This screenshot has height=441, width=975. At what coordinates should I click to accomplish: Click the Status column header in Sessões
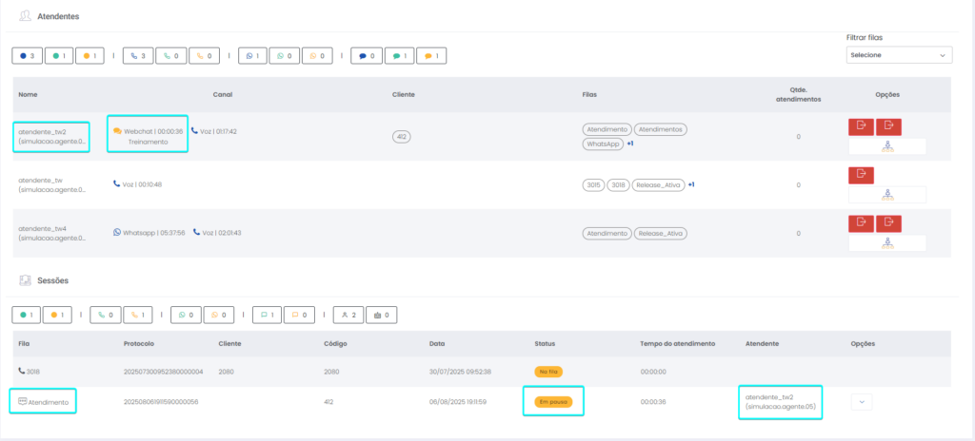(x=546, y=343)
